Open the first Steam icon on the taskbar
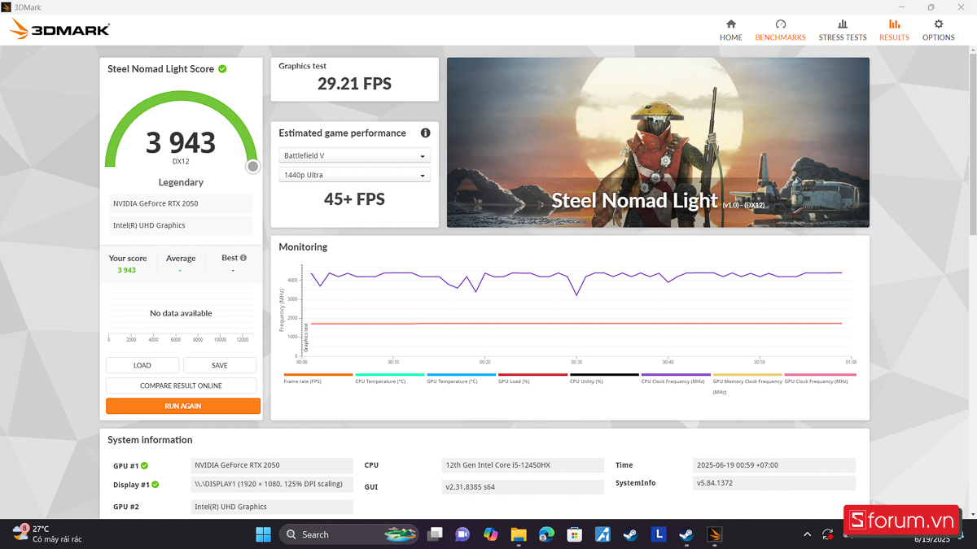Image resolution: width=977 pixels, height=549 pixels. 630,534
